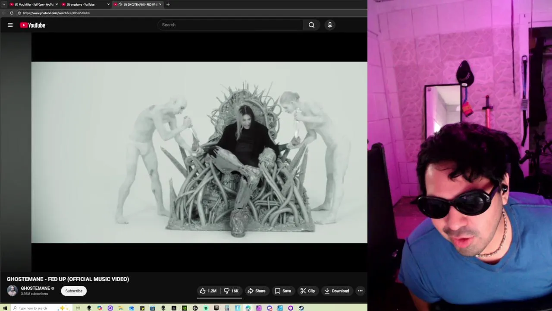The image size is (552, 311).
Task: Subscribe to GHOSTEMANE channel
Action: (74, 291)
